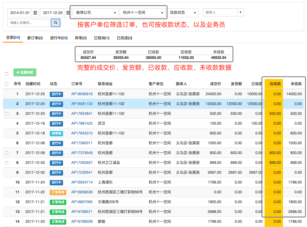Image resolution: width=307 pixels, height=227 pixels.
Task: Open order link AP16807095
Action: [82, 202]
